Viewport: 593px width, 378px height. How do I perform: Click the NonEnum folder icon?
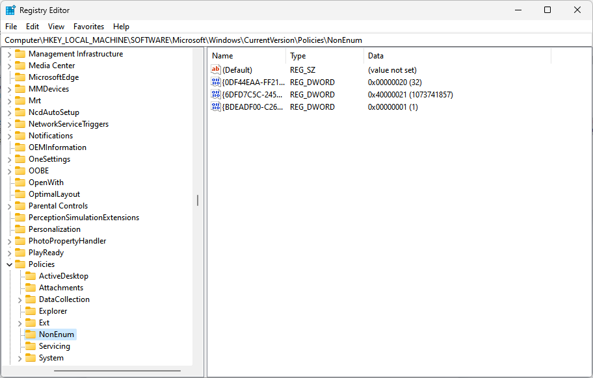pyautogui.click(x=31, y=334)
